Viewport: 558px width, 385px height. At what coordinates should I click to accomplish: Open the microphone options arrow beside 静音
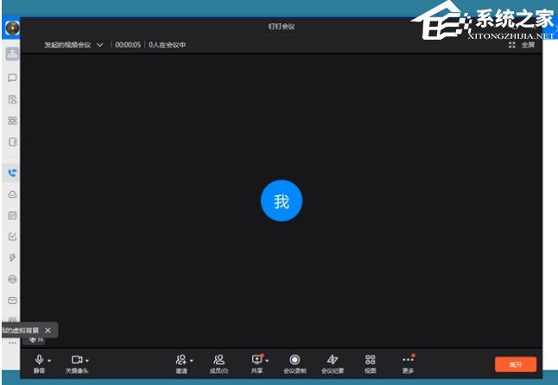49,361
